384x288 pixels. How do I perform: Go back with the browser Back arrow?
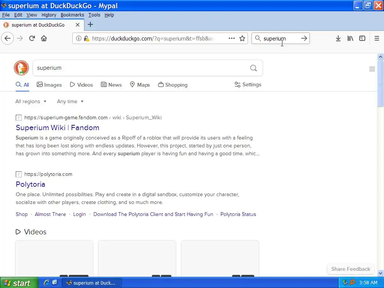point(7,39)
